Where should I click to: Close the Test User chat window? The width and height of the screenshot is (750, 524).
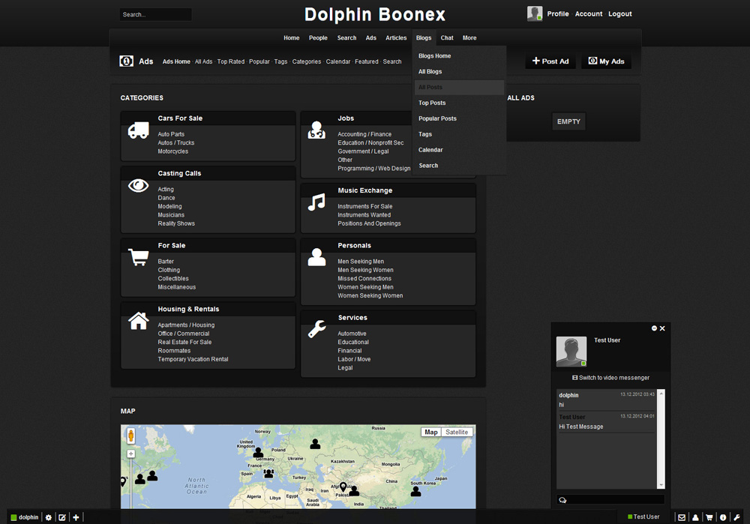tap(662, 328)
